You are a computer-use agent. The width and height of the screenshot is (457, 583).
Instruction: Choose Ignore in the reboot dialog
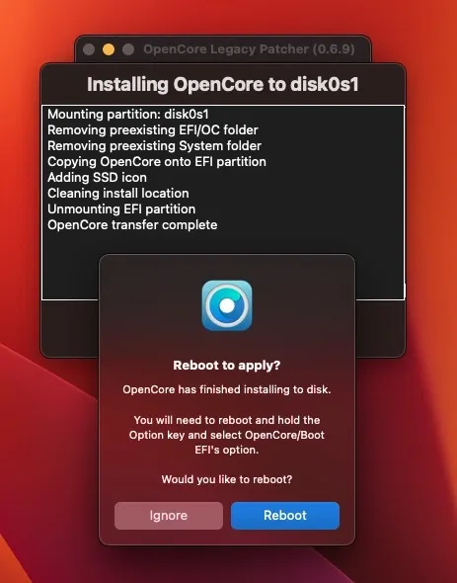coord(169,516)
